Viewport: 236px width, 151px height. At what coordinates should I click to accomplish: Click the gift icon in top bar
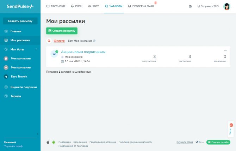coord(190,6)
